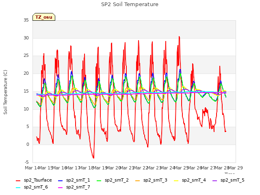Click the sp2_smT_3 legend label

pyautogui.click(x=155, y=180)
